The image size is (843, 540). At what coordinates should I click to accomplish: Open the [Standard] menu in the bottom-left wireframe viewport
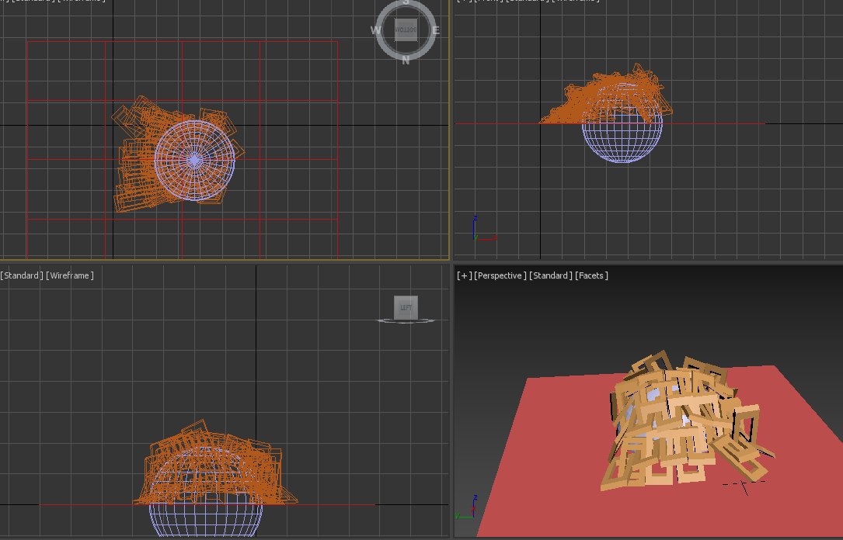(x=22, y=275)
